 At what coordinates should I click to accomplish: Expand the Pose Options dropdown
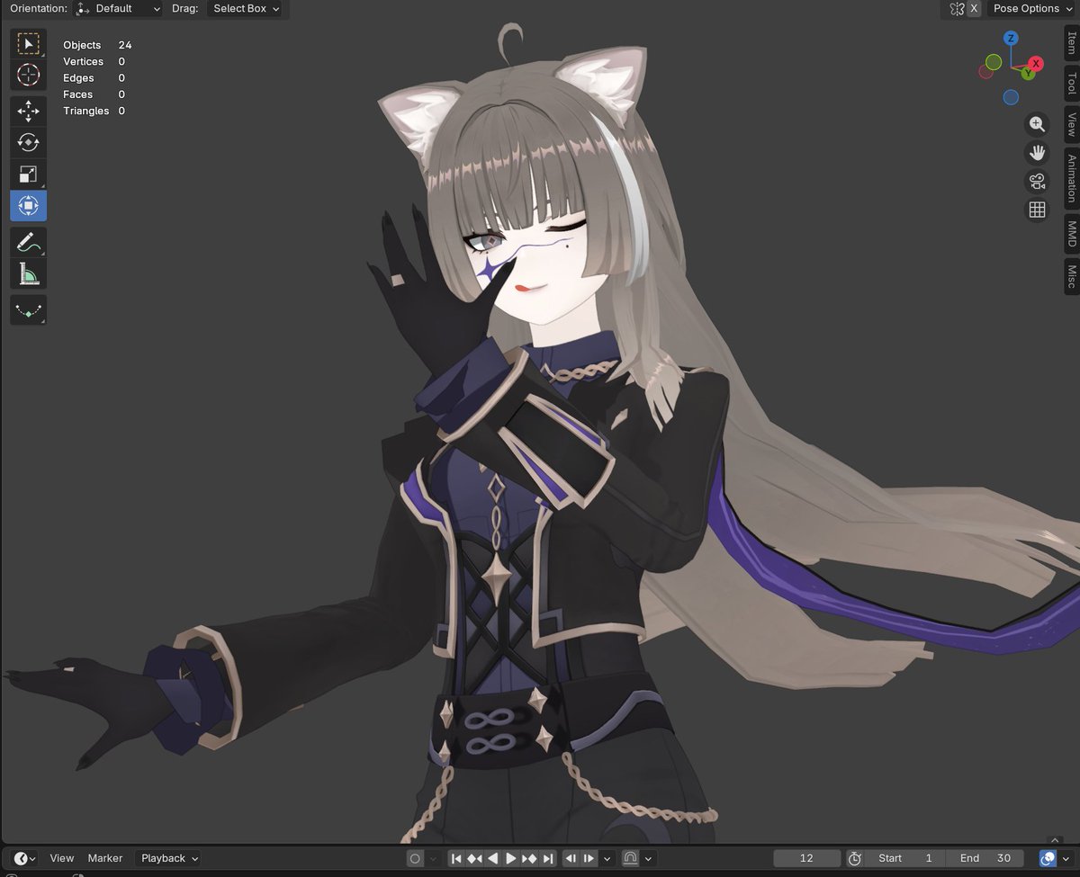point(1031,8)
